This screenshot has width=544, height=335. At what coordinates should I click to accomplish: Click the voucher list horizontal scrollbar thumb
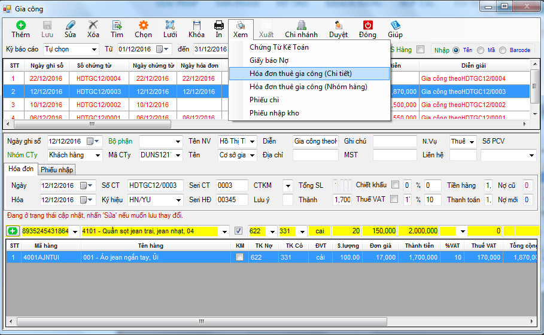tap(92, 124)
